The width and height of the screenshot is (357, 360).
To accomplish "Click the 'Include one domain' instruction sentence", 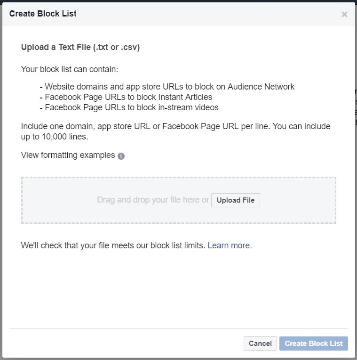I will tap(175, 126).
